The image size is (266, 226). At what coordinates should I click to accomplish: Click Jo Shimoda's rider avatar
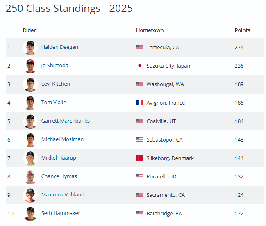[x=30, y=66]
